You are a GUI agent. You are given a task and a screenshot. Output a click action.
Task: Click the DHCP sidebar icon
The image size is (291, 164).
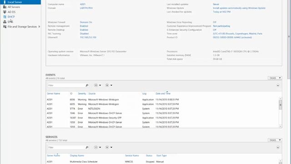(5, 17)
